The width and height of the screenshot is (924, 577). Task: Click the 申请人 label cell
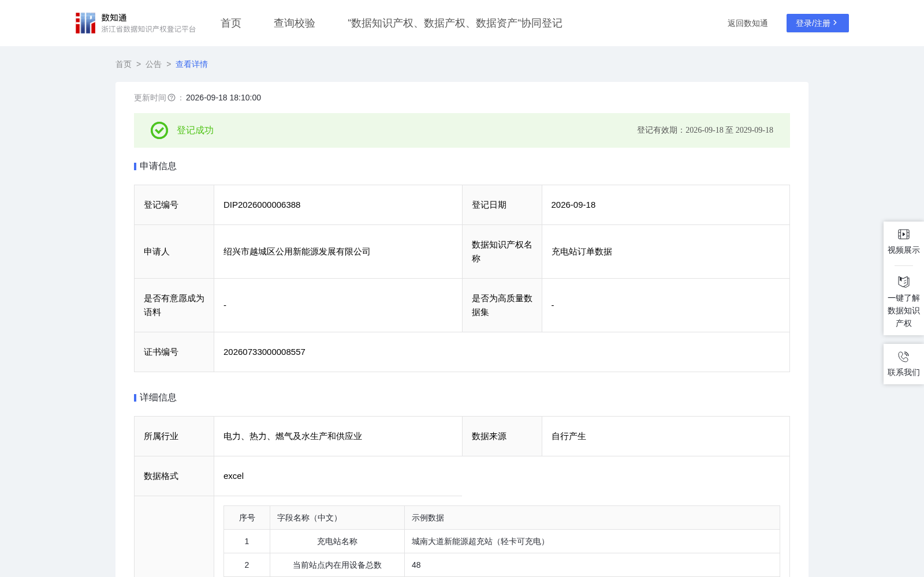point(174,252)
